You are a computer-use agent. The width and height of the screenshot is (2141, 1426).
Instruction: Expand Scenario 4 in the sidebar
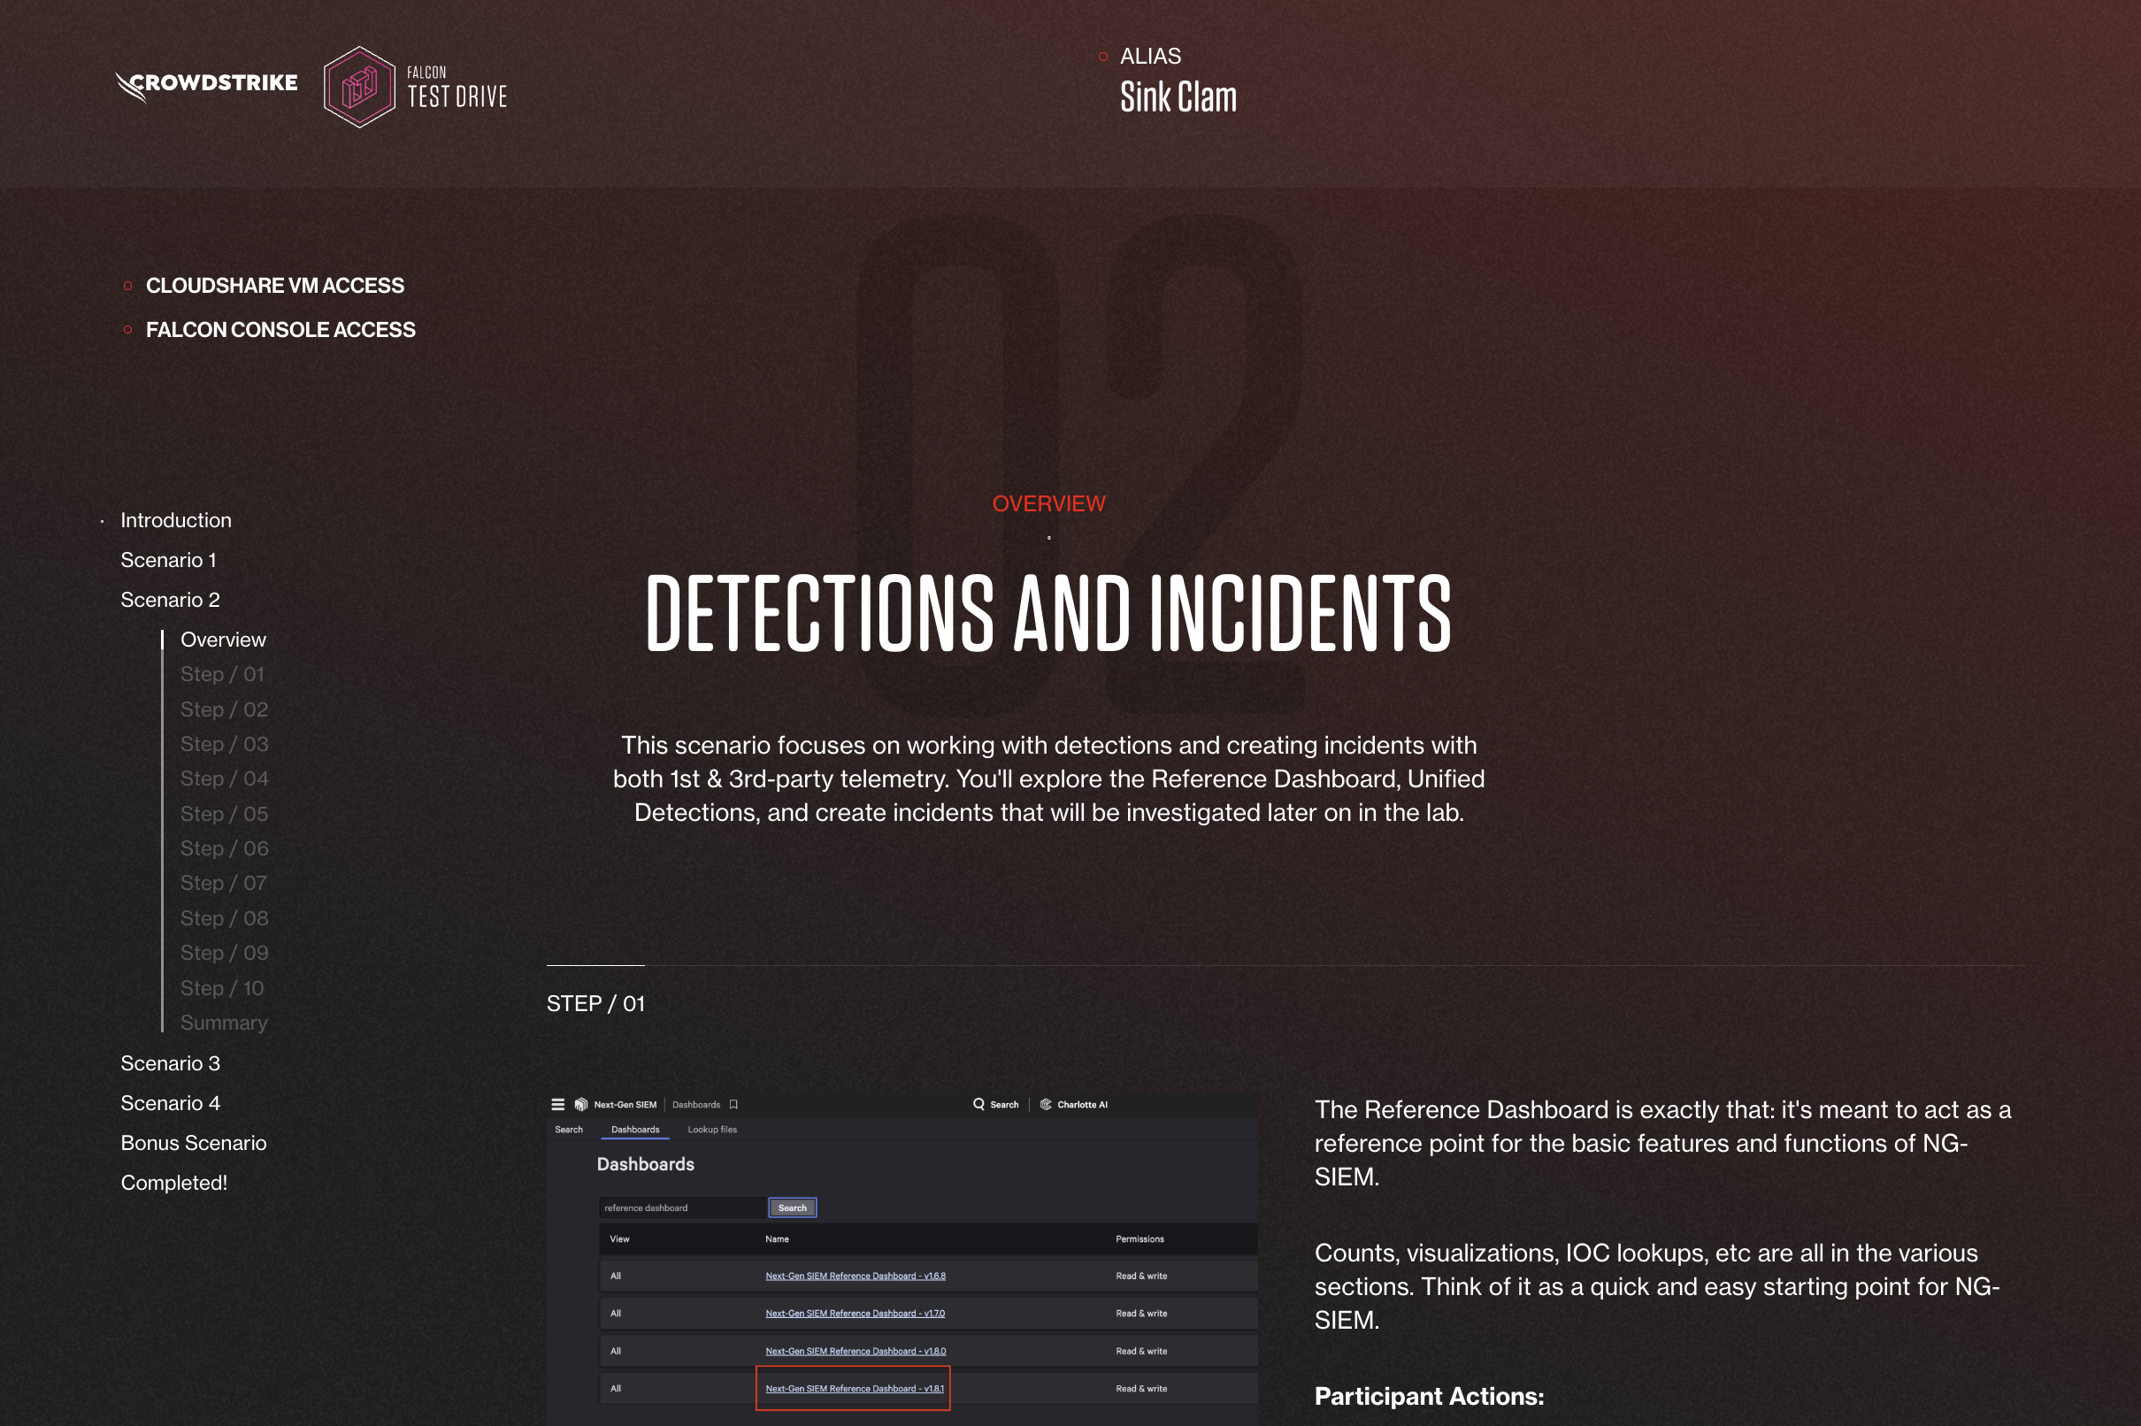point(170,1103)
